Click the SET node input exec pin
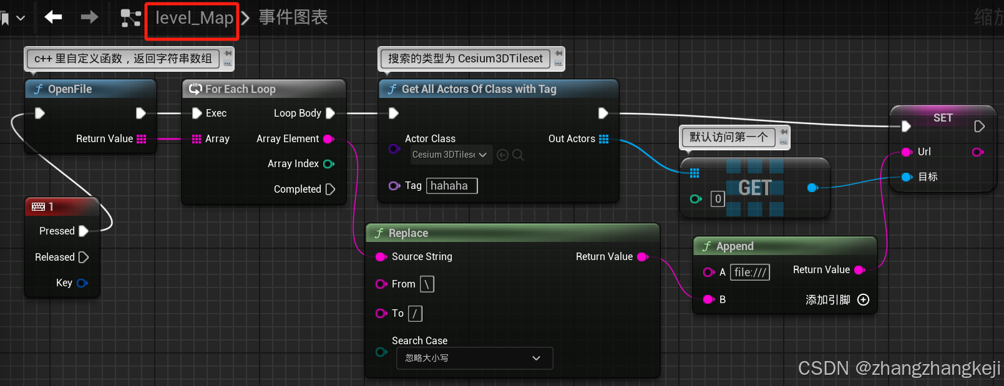Viewport: 1004px width, 386px height. tap(906, 127)
